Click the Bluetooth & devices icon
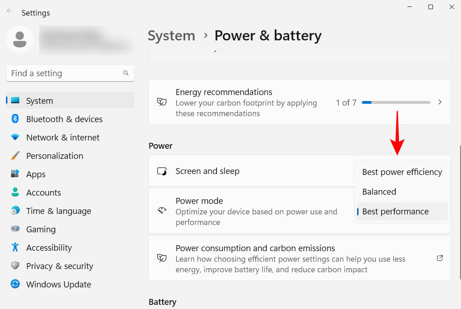The height and width of the screenshot is (309, 461). coord(15,119)
